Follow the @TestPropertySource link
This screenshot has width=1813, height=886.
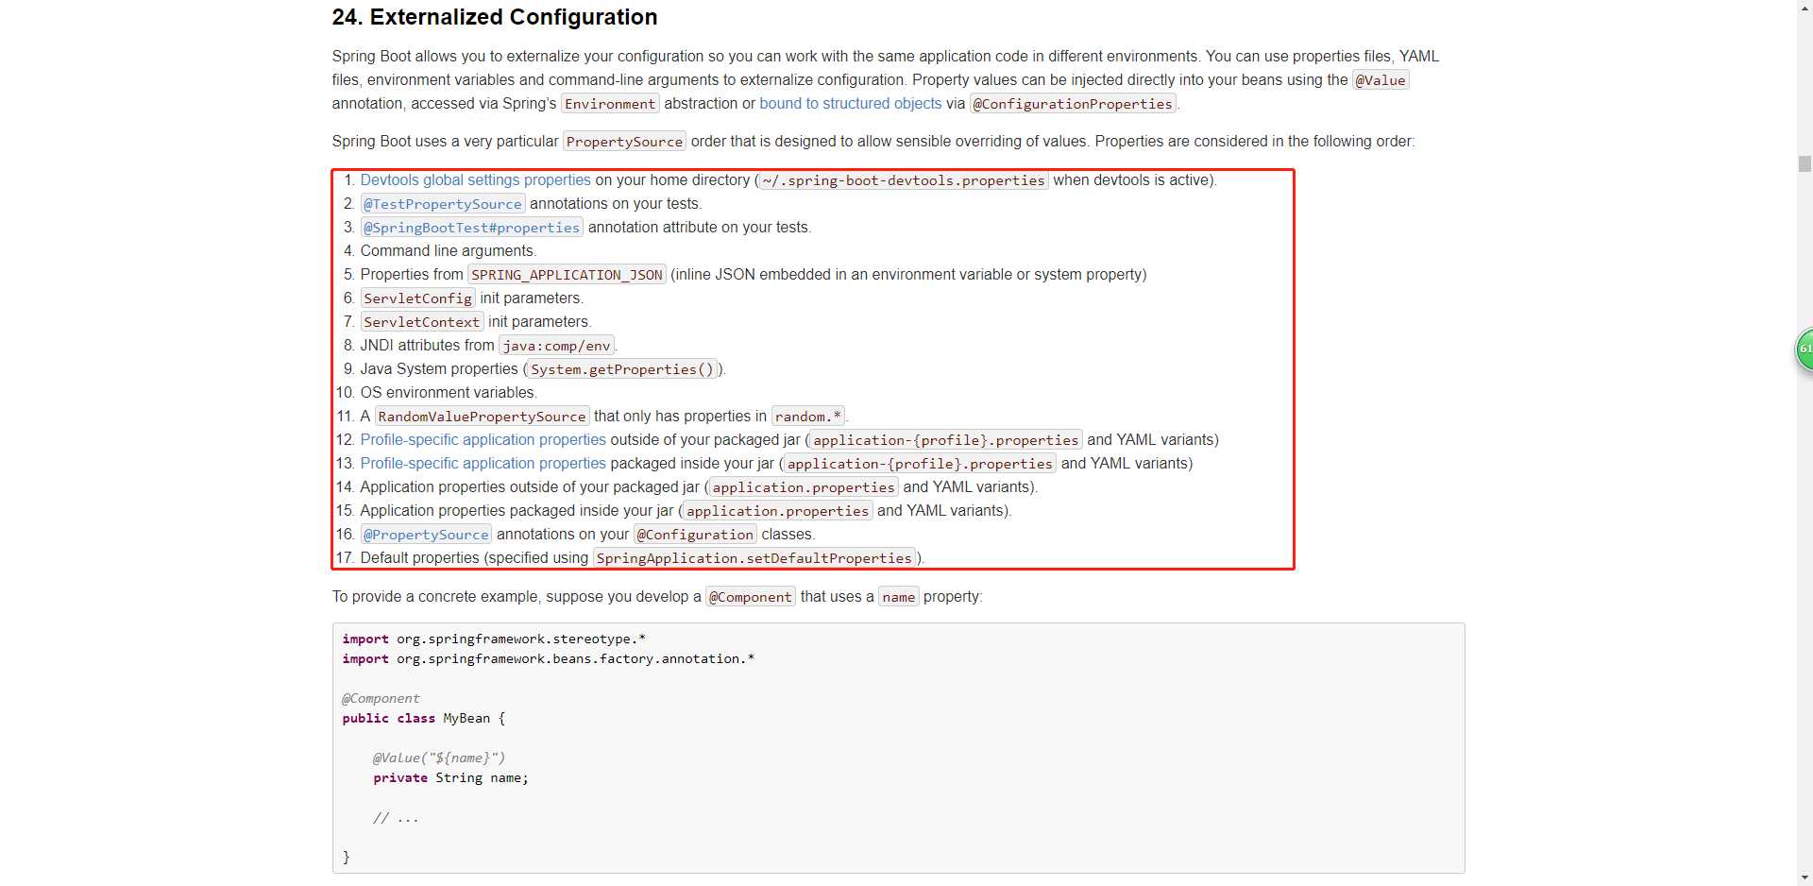click(443, 204)
